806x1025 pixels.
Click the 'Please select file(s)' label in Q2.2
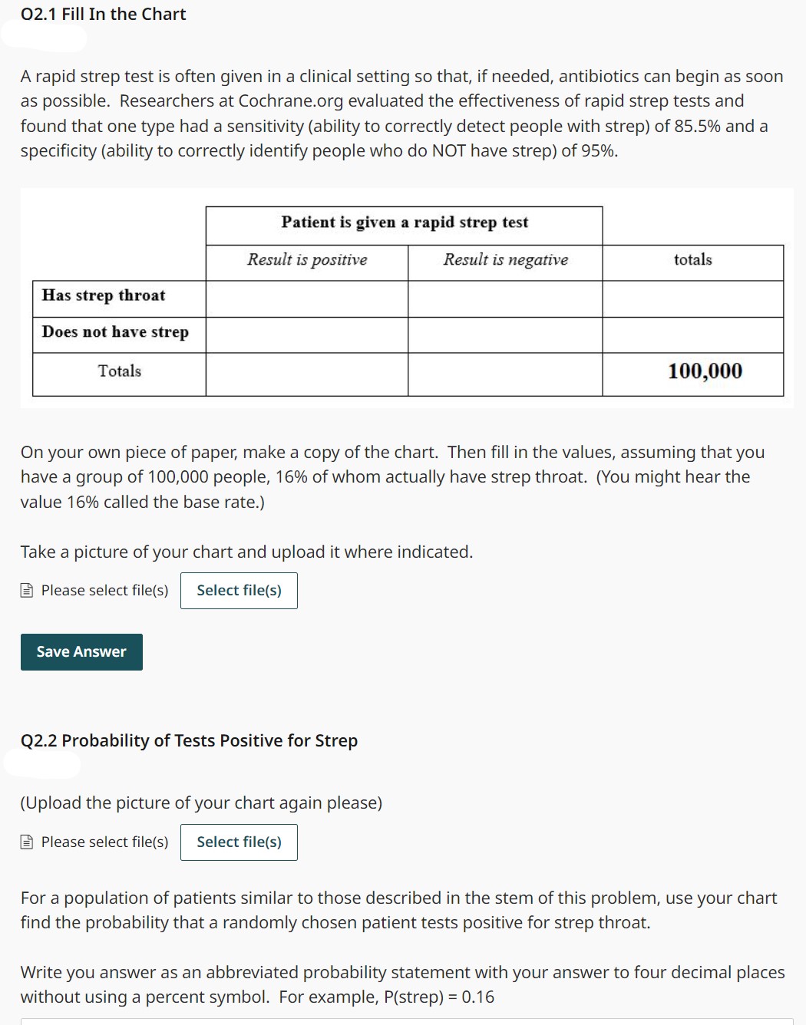coord(104,842)
